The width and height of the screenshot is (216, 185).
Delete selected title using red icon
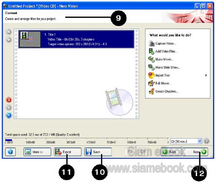[9, 100]
